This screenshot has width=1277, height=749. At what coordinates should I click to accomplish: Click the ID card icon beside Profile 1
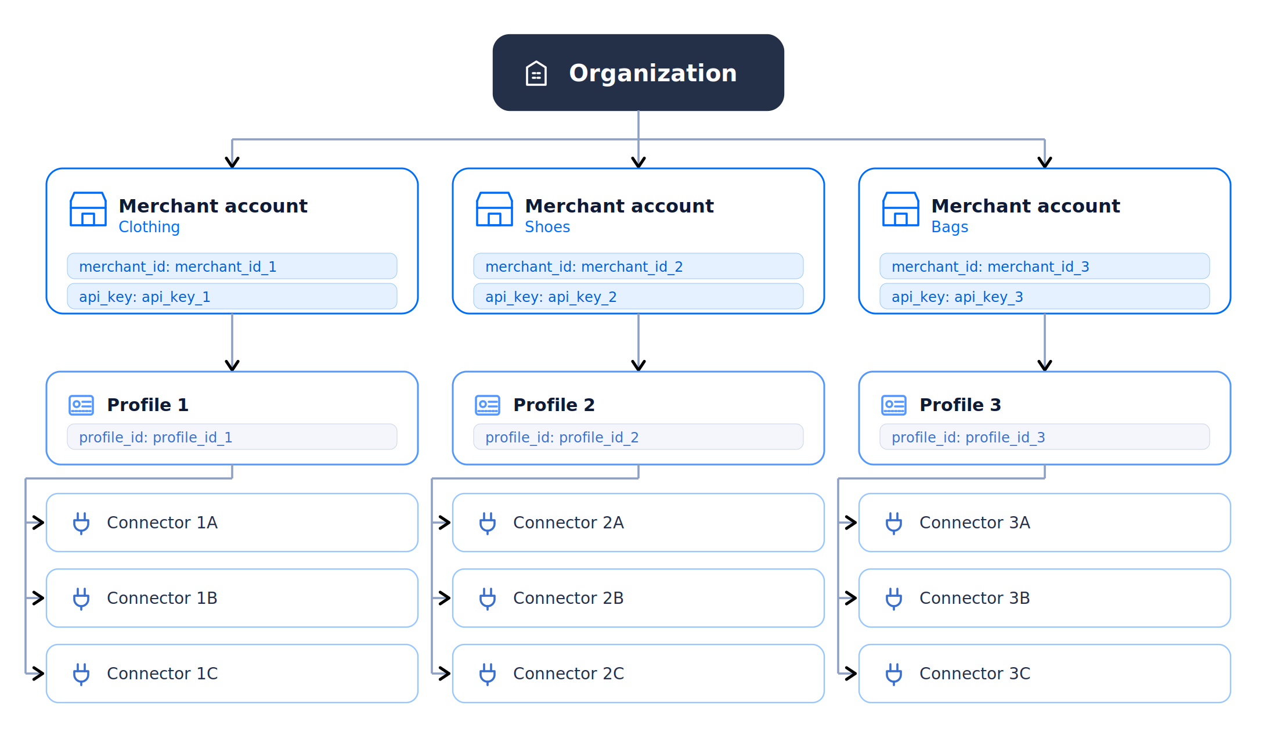pyautogui.click(x=81, y=405)
